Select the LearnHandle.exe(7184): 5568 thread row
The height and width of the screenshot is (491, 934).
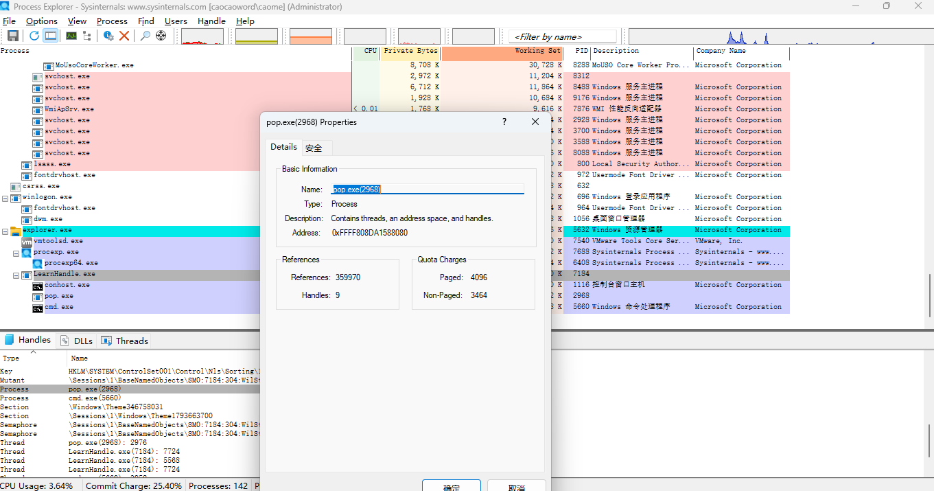[x=130, y=460]
